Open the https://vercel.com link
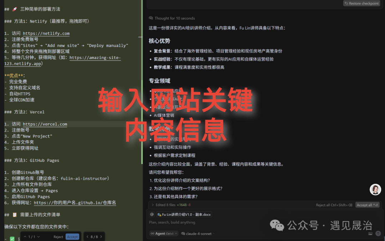 click(x=45, y=124)
